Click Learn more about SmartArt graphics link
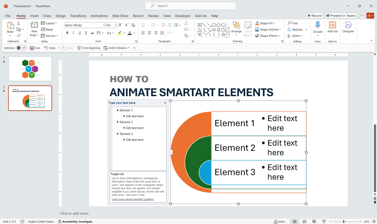 tap(133, 199)
